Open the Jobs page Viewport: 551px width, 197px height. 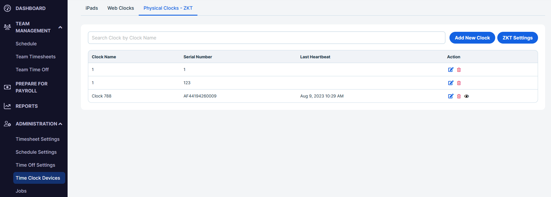(21, 191)
